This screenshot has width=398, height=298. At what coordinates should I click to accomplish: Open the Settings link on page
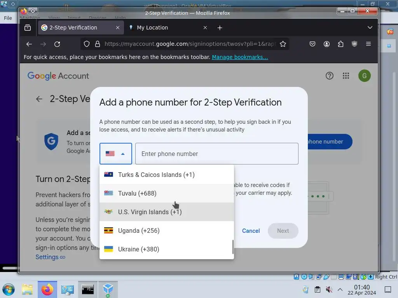[50, 257]
